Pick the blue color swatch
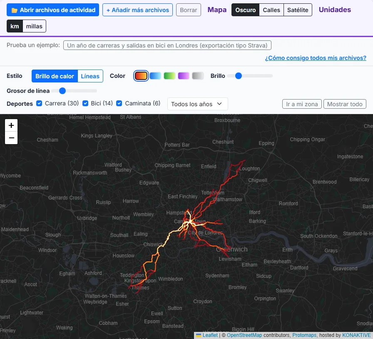 155,76
